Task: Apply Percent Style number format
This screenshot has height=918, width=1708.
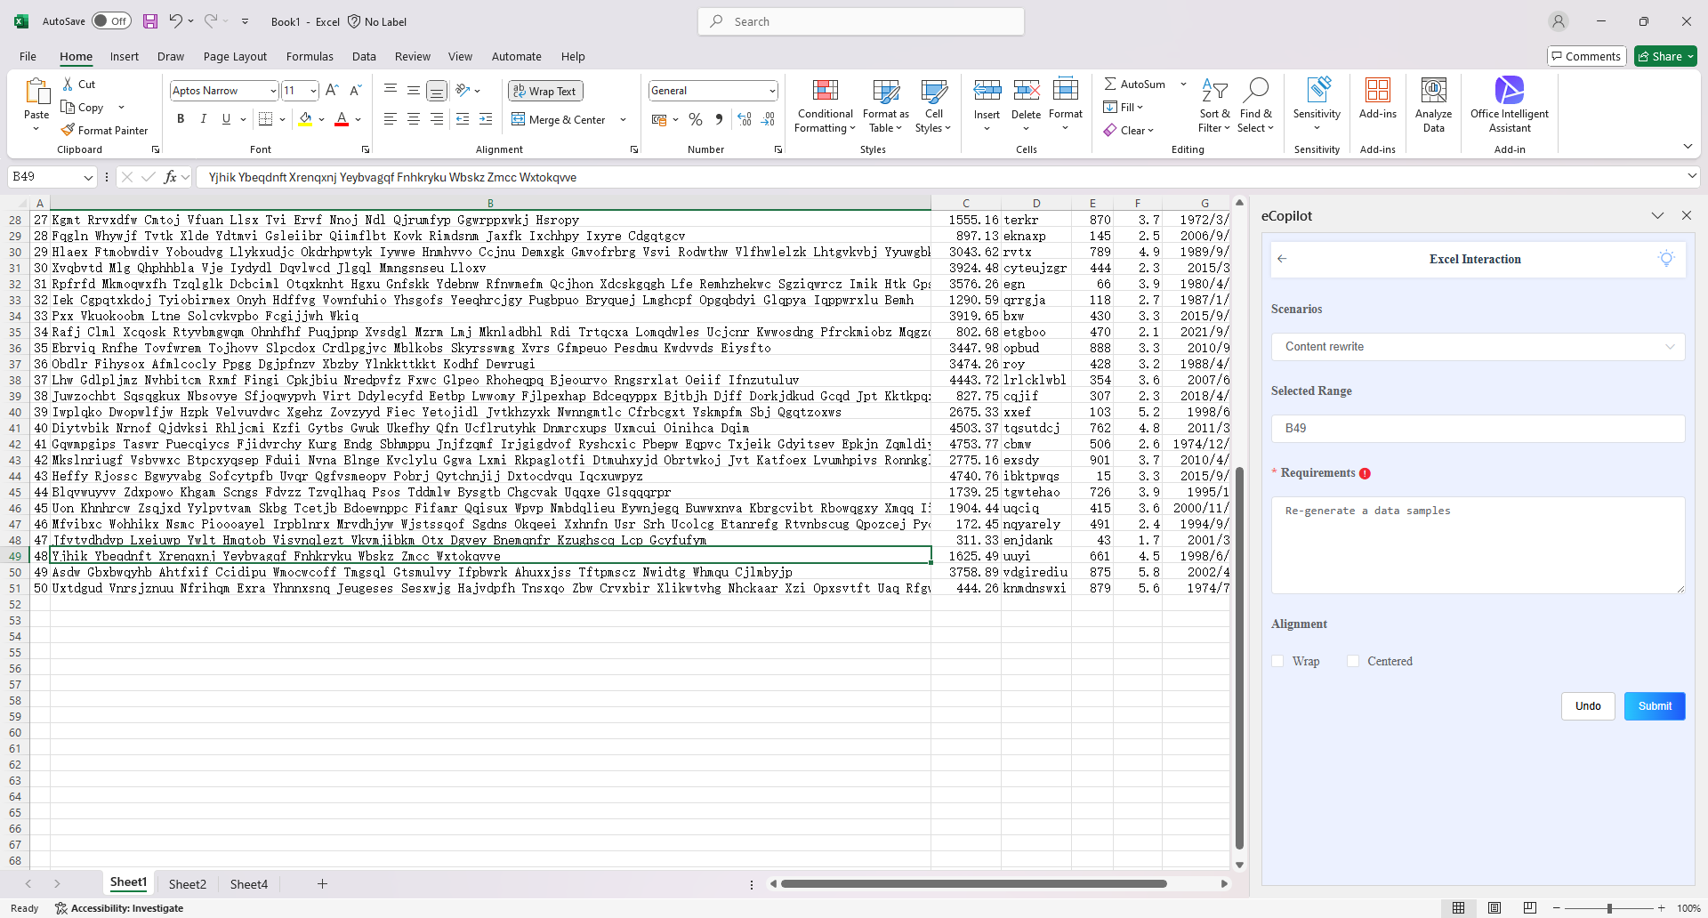Action: (696, 119)
